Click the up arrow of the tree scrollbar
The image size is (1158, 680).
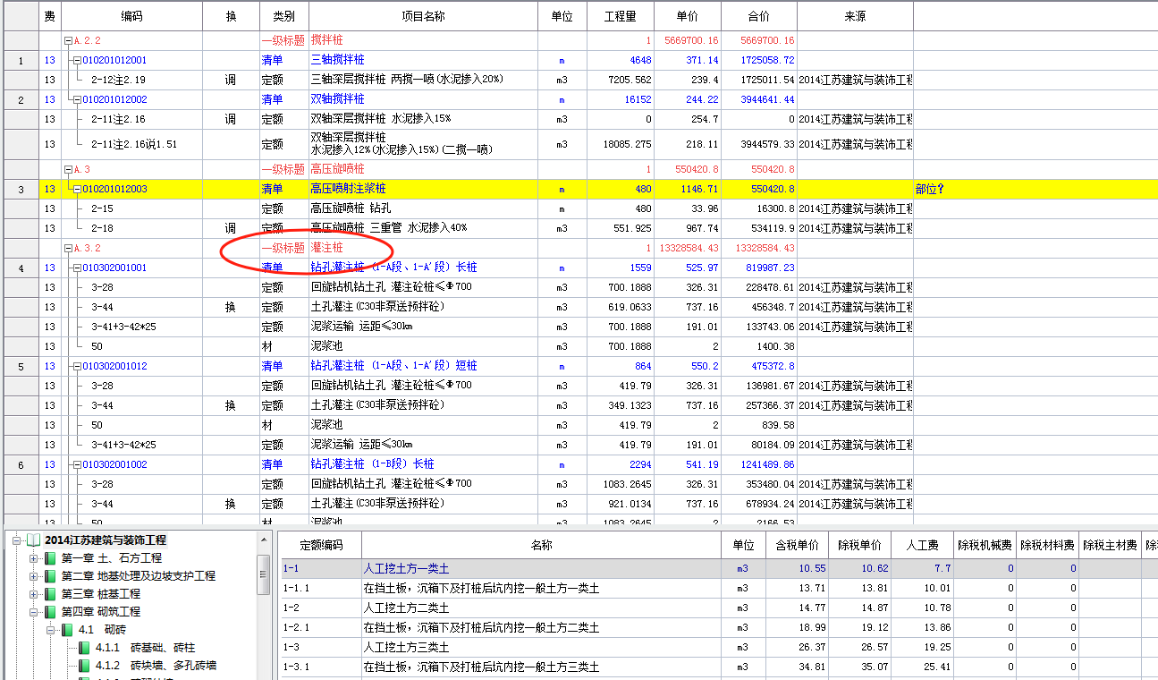pyautogui.click(x=264, y=540)
